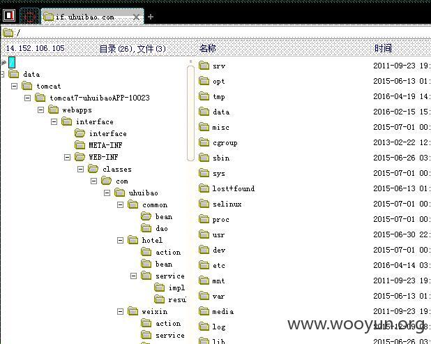Select the usr folder icon
Viewport: 431px width, 344px height.
[x=204, y=234]
